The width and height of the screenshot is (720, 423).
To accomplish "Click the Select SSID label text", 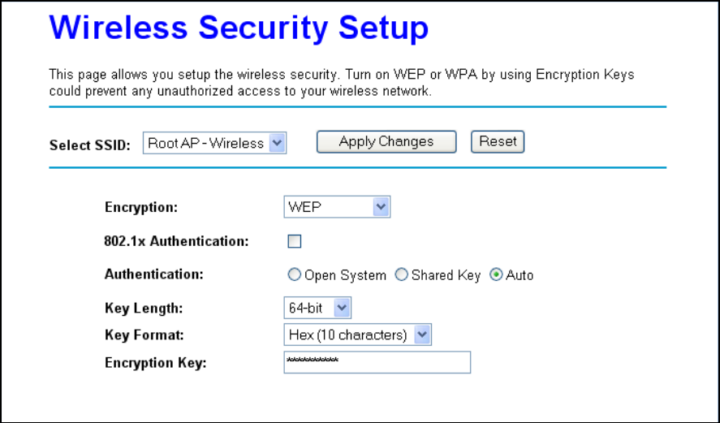I will click(90, 145).
